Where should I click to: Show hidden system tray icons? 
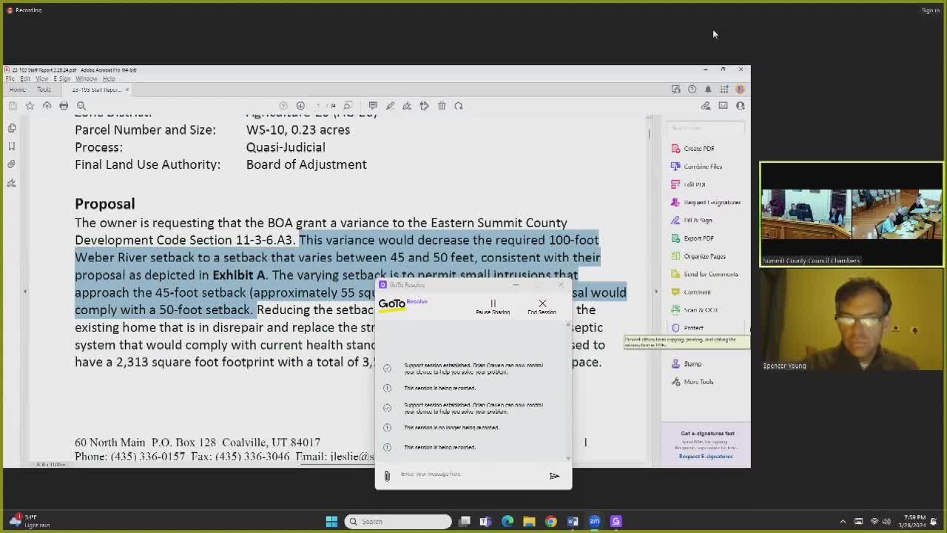[843, 522]
